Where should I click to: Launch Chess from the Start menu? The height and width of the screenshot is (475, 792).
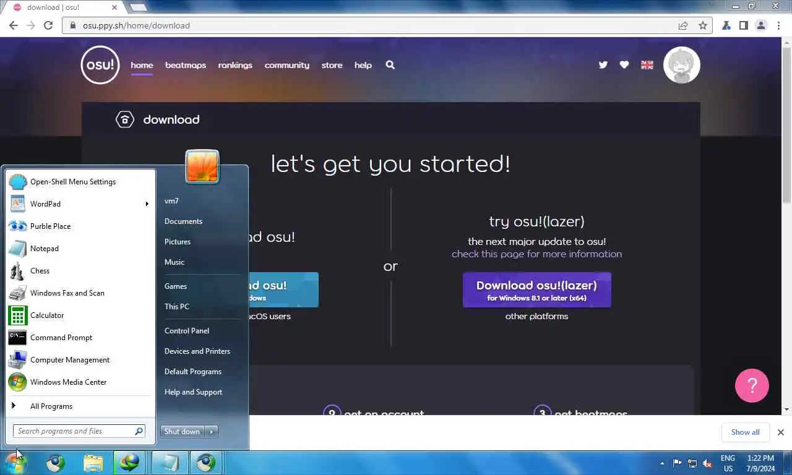point(80,271)
